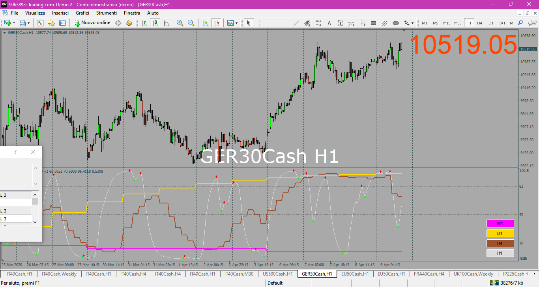Draw a vertical line
The width and height of the screenshot is (539, 287).
point(274,23)
